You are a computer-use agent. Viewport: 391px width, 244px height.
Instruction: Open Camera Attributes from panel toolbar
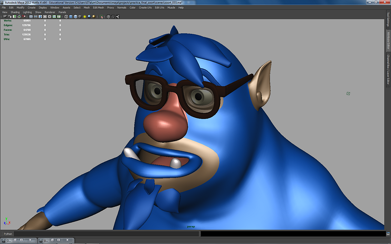pyautogui.click(x=10, y=17)
